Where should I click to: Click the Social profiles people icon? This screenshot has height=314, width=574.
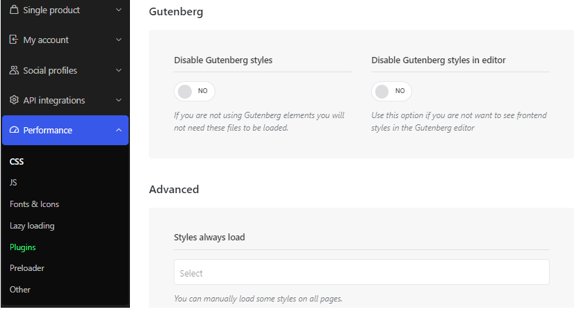pyautogui.click(x=14, y=70)
